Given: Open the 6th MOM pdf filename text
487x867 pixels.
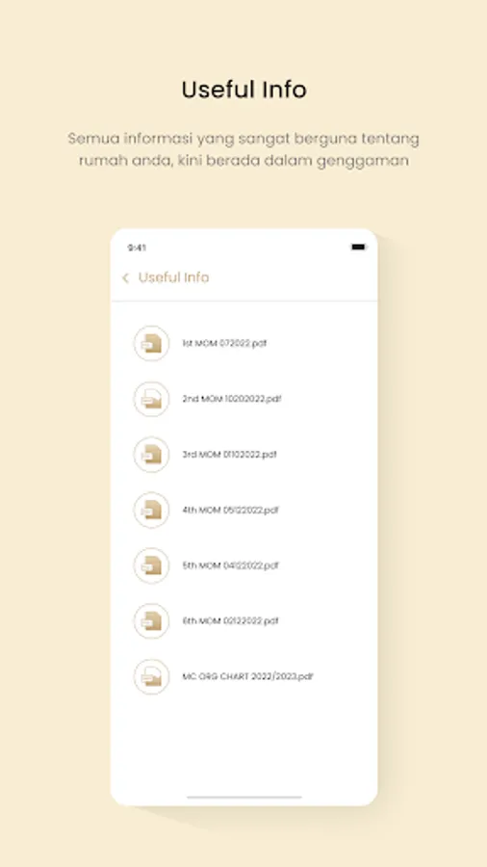Looking at the screenshot, I should click(231, 621).
